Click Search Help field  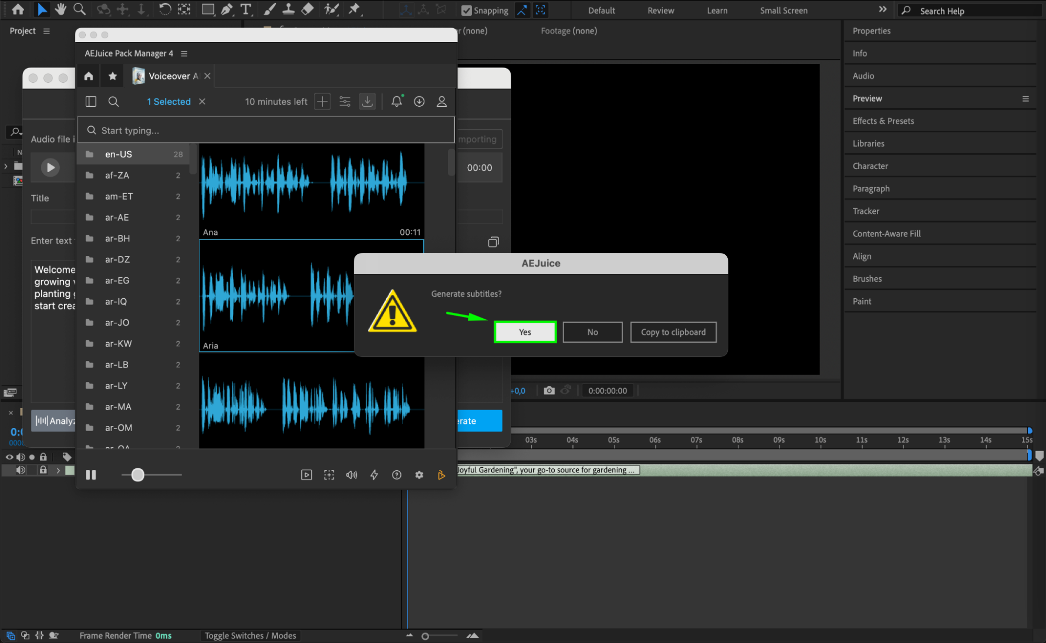point(969,10)
